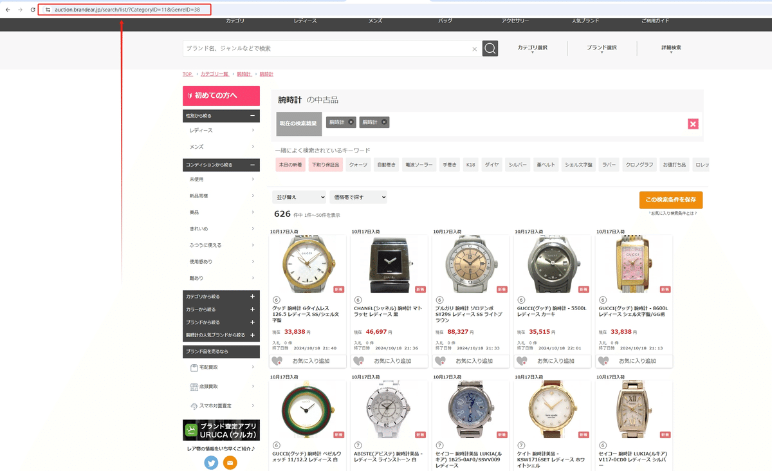Image resolution: width=772 pixels, height=471 pixels.
Task: Open the ケイト KSW1716SET watch thumbnail
Action: pyautogui.click(x=553, y=409)
